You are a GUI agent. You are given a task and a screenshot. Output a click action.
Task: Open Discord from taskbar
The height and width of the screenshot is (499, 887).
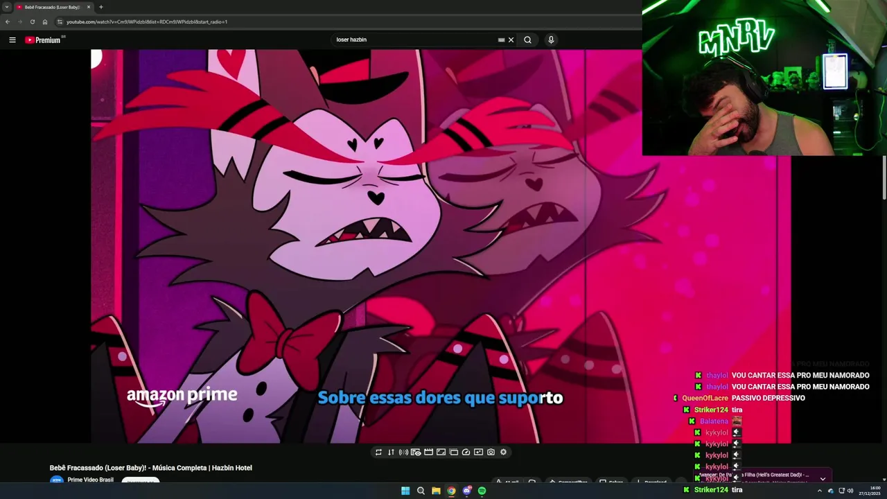[466, 491]
